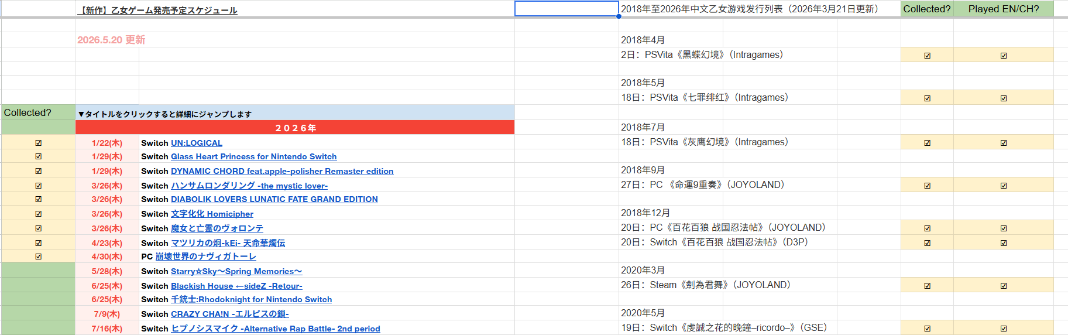This screenshot has height=335, width=1068.
Task: Follow the 魔女と亡霊のヴォロンテ link
Action: click(x=217, y=228)
